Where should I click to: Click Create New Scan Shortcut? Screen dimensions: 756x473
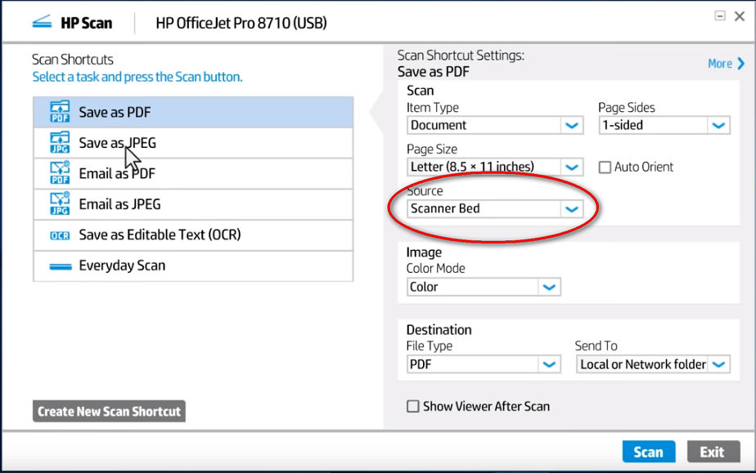click(109, 412)
